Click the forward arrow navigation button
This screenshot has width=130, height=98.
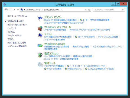[x=11, y=10]
